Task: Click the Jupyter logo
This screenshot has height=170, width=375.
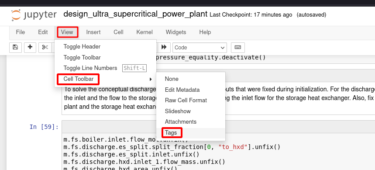Action: [x=34, y=15]
